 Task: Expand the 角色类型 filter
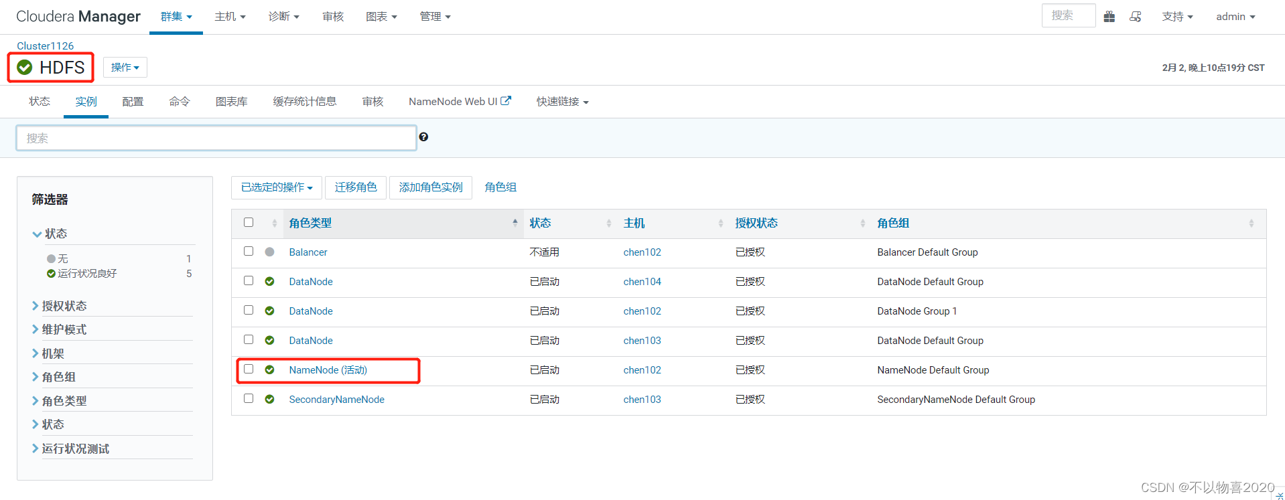tap(60, 401)
